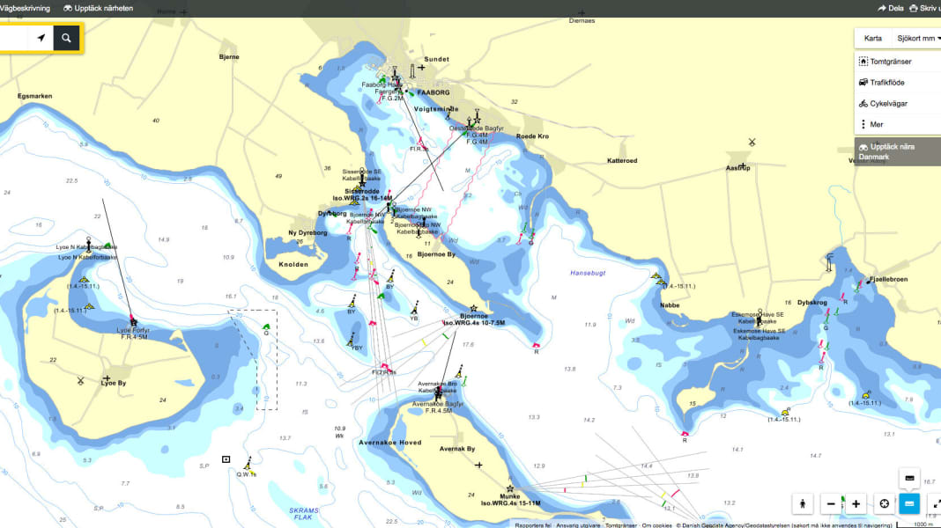
Task: Click the compass position target icon
Action: [x=885, y=504]
